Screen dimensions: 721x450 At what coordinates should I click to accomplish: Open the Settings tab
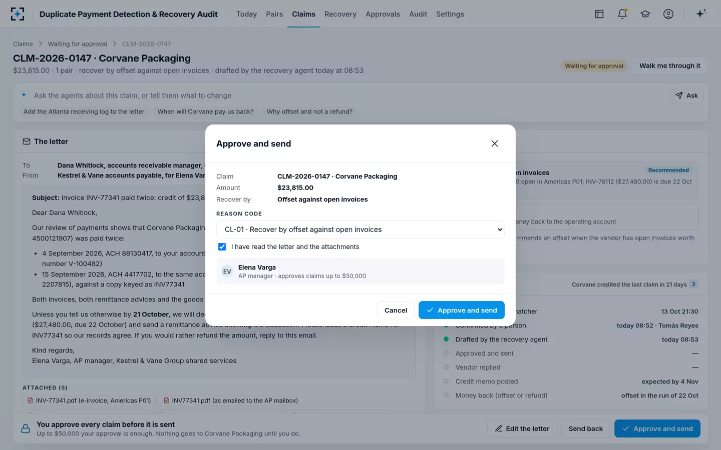pos(450,14)
